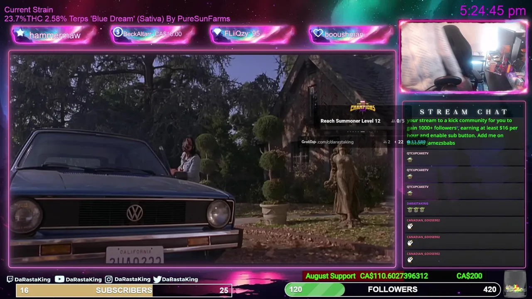This screenshot has height=299, width=532.
Task: Click the second QTCUPCAKETV username
Action: tap(418, 170)
